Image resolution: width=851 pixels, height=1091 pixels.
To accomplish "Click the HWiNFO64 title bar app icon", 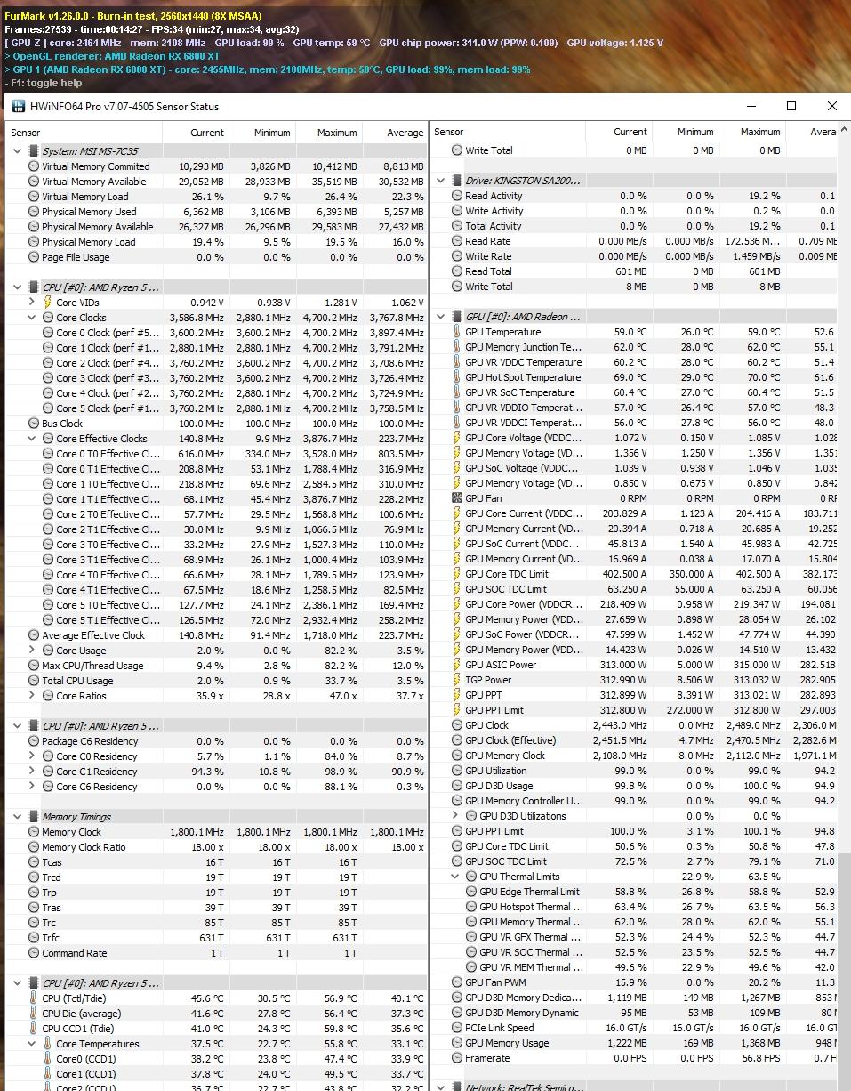I will [19, 107].
